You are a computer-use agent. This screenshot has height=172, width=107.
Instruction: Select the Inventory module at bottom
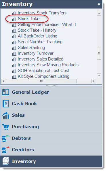[51, 161]
